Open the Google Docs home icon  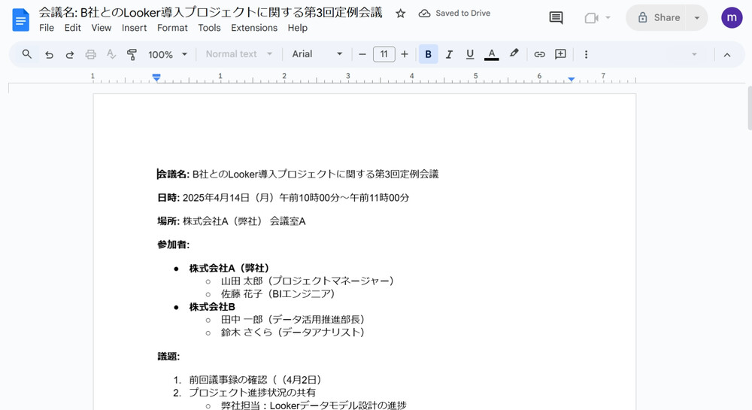tap(20, 20)
